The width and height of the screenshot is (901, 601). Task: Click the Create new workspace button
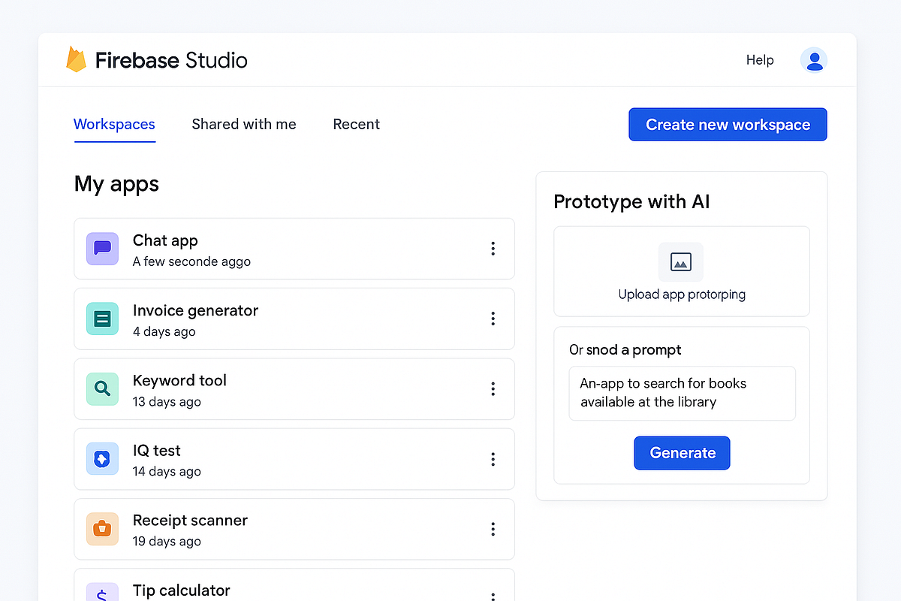[x=727, y=124]
